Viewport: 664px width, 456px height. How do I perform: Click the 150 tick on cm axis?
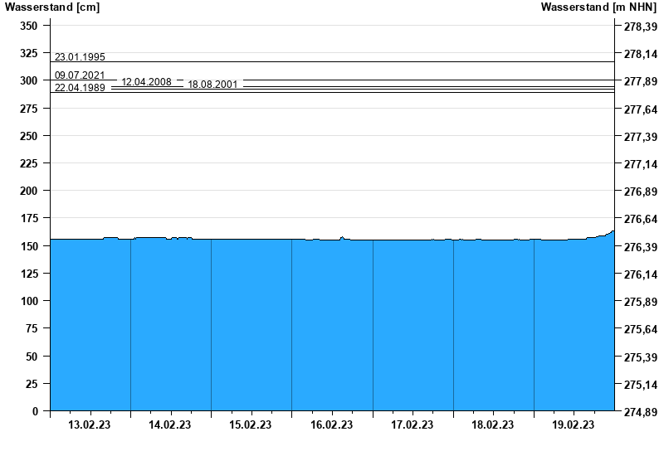coord(28,246)
